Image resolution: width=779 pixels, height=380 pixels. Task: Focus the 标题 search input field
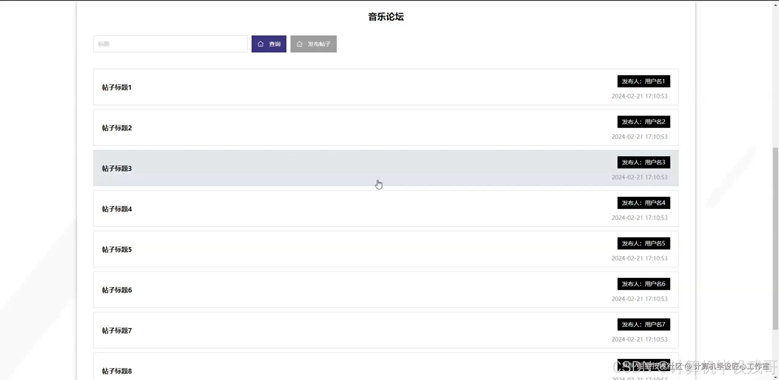click(x=170, y=44)
